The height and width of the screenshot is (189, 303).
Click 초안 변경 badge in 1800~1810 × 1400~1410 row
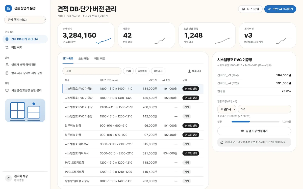tap(191, 89)
